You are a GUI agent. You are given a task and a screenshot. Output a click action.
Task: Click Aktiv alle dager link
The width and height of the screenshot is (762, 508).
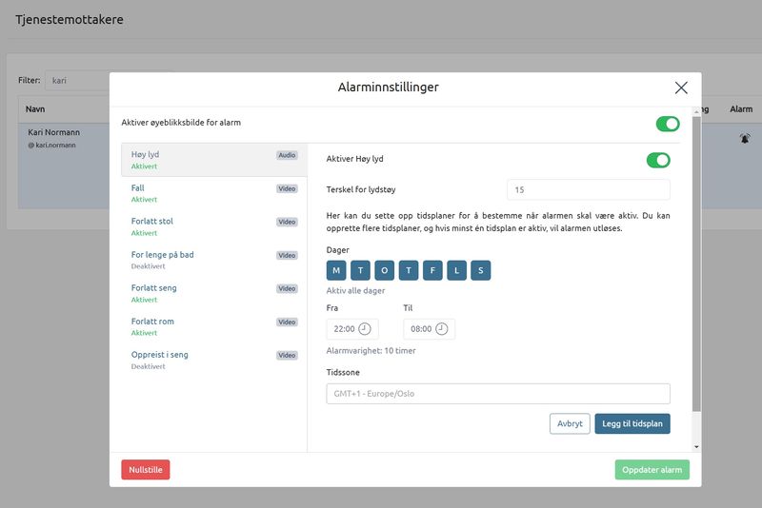[x=355, y=291]
